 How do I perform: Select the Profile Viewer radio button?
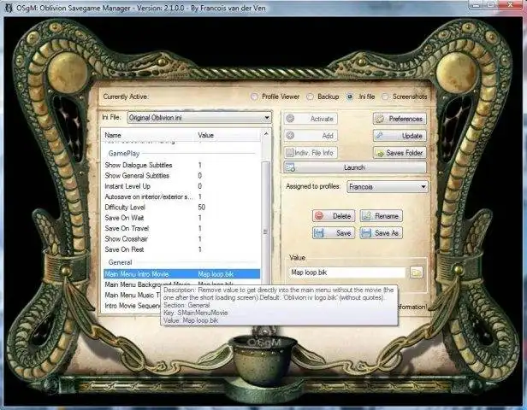(x=254, y=97)
